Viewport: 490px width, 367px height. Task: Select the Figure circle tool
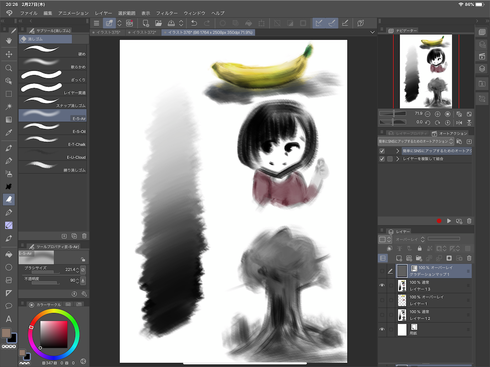click(9, 268)
